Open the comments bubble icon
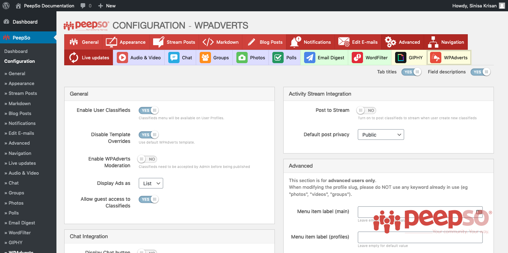 click(x=83, y=6)
